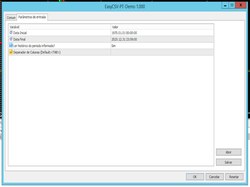Click the clock icon beside Data Final
This screenshot has width=250, height=187.
point(11,39)
